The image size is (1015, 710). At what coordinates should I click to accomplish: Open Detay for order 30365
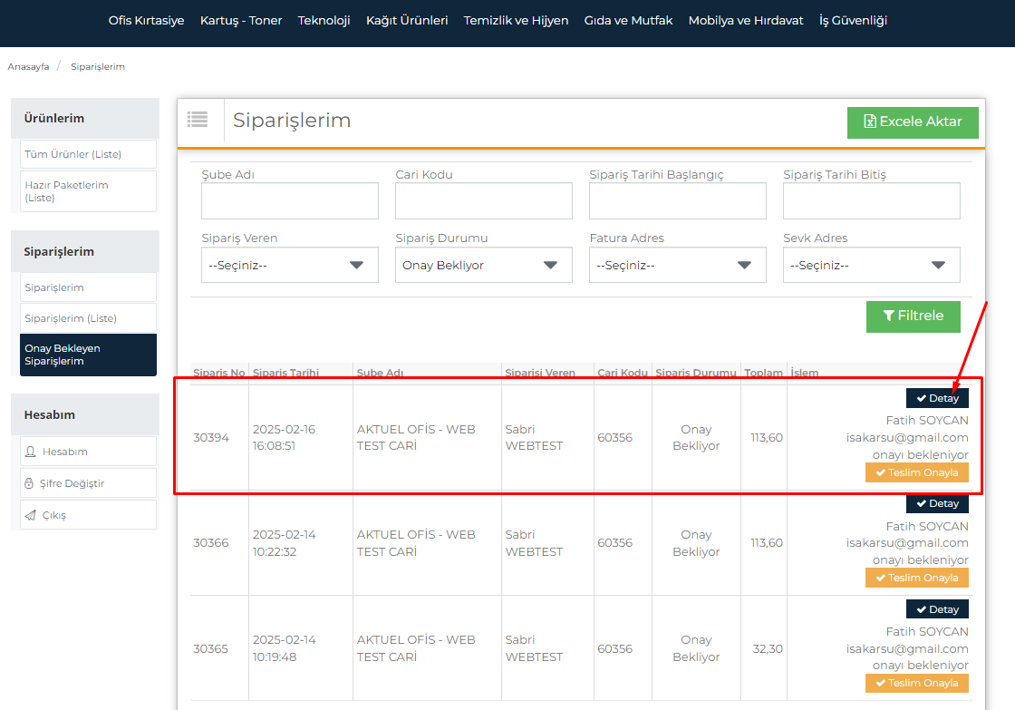point(937,608)
